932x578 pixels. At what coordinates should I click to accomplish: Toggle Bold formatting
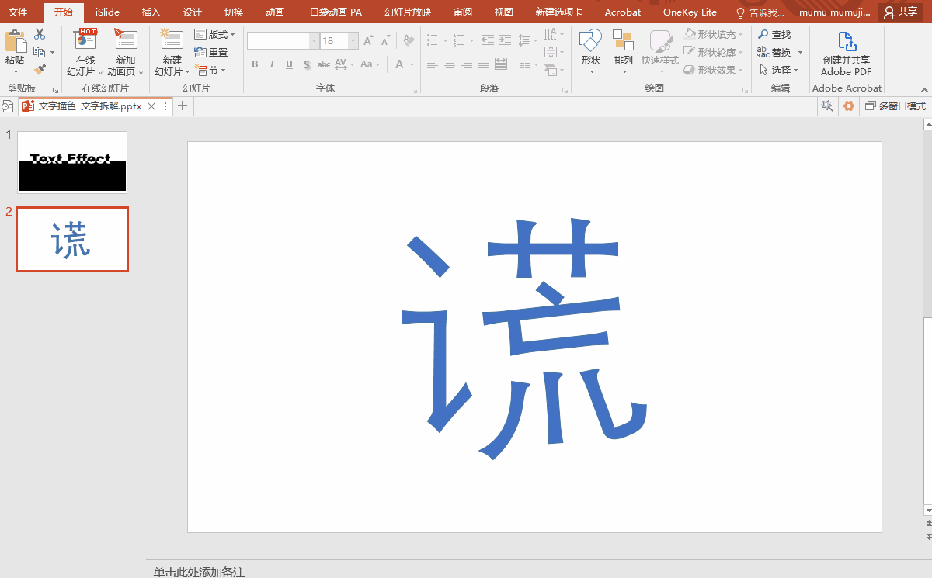pos(255,64)
